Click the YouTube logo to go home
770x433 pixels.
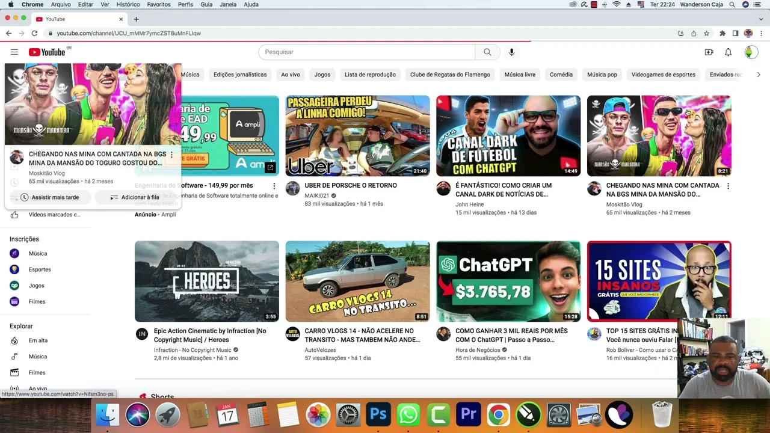click(x=47, y=52)
